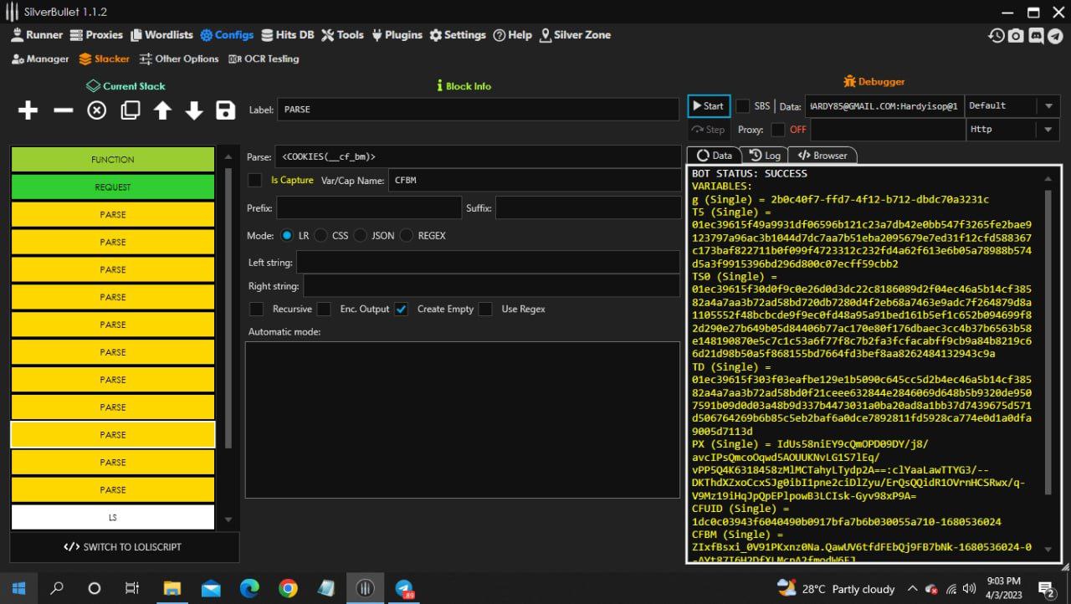Duplicate the selected block with copy icon
This screenshot has height=604, width=1071.
pos(131,110)
